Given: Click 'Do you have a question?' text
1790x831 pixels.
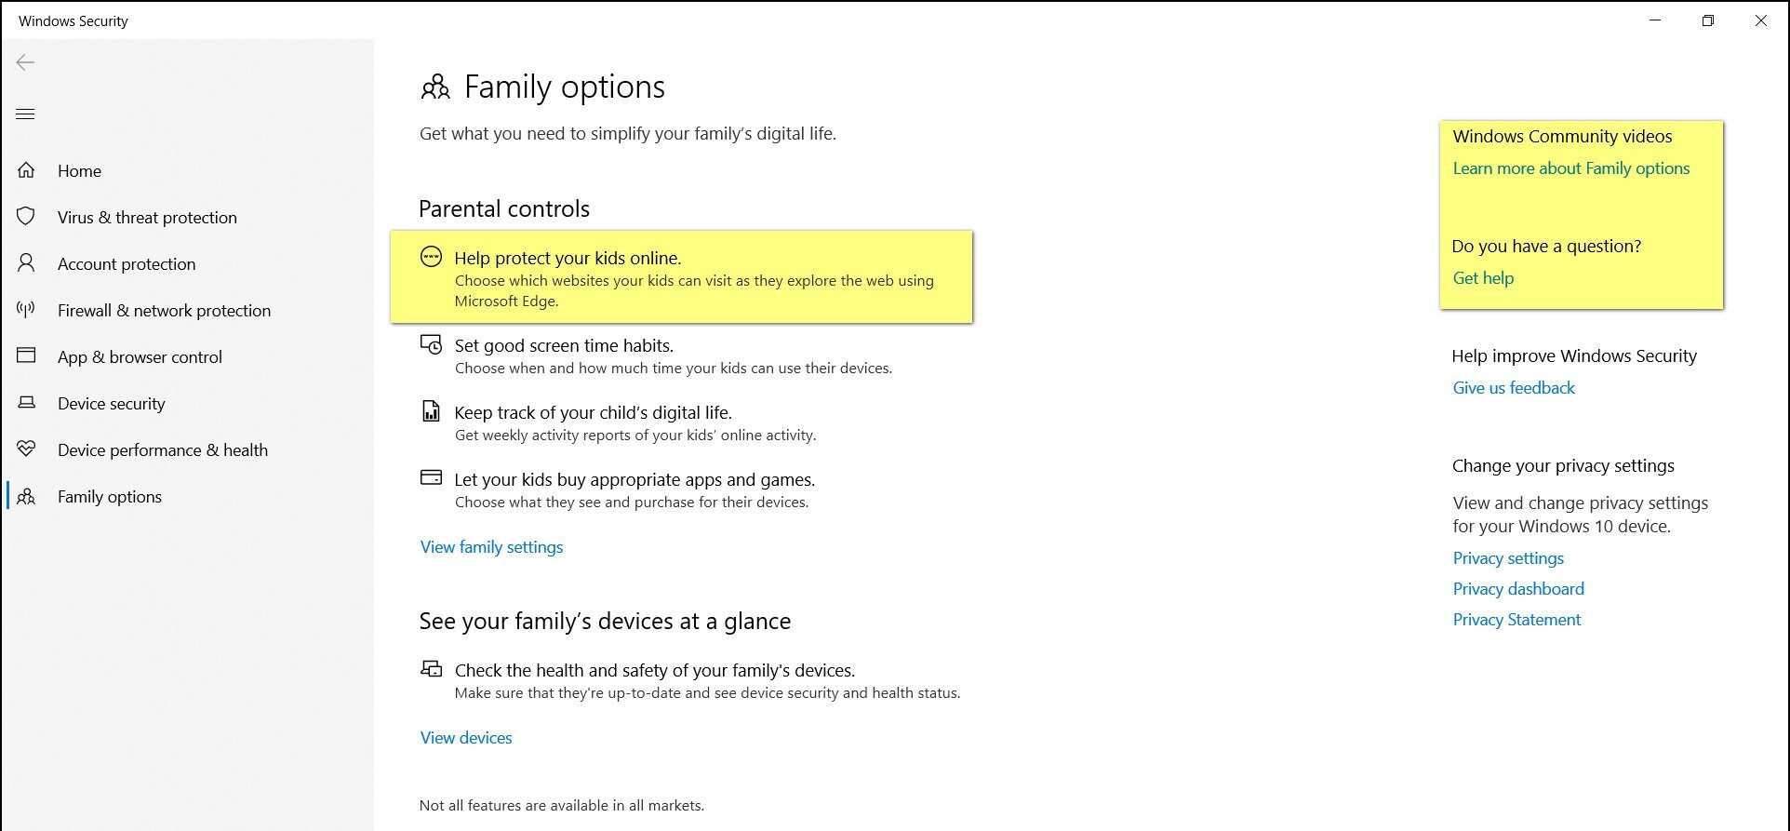Looking at the screenshot, I should pyautogui.click(x=1546, y=247).
